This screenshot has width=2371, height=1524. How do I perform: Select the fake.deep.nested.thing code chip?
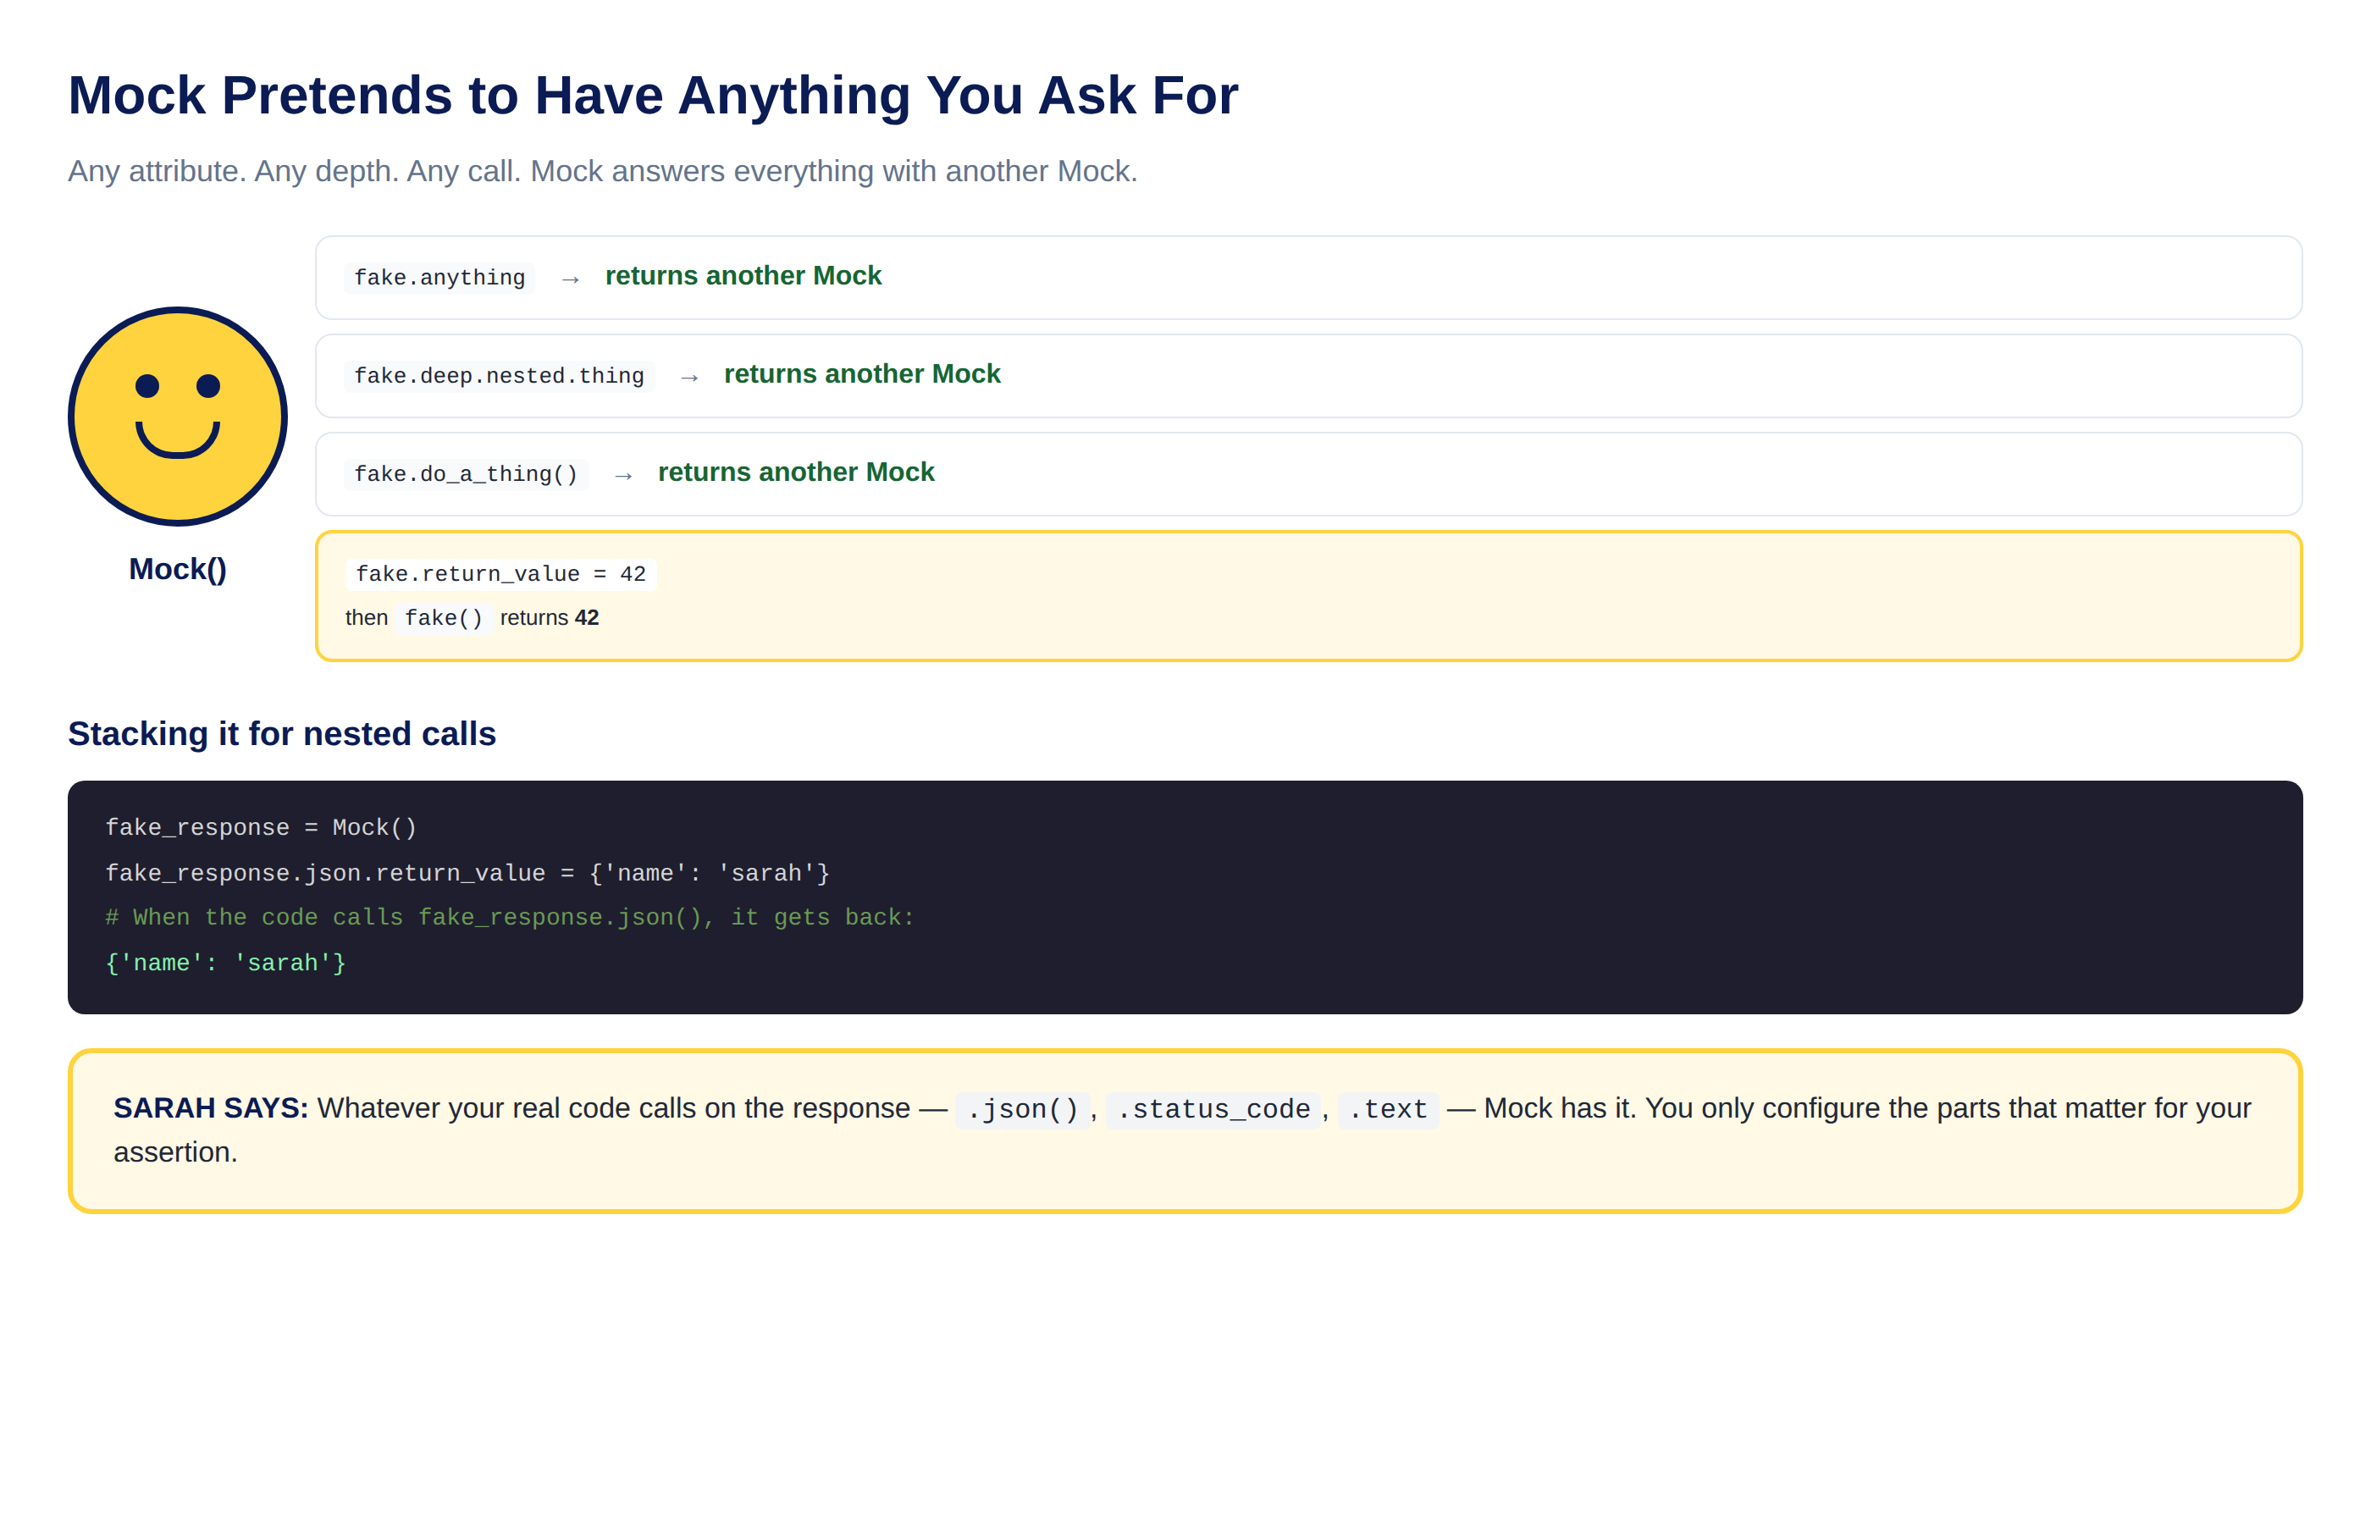click(x=499, y=376)
